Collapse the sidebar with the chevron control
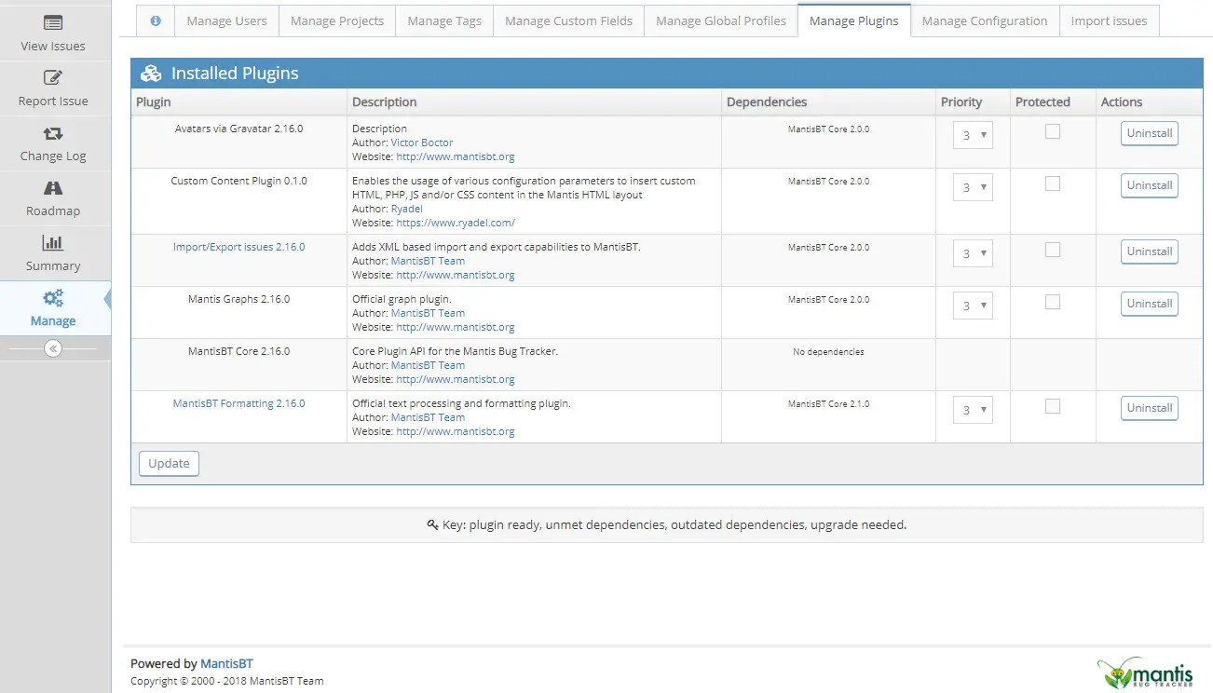This screenshot has width=1213, height=693. (x=54, y=346)
